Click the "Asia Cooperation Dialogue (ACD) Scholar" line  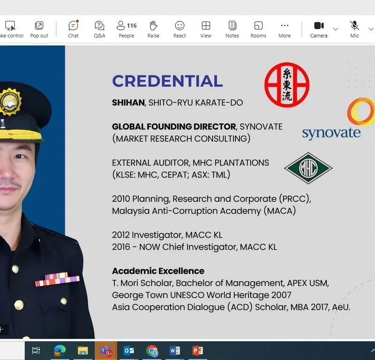click(231, 307)
